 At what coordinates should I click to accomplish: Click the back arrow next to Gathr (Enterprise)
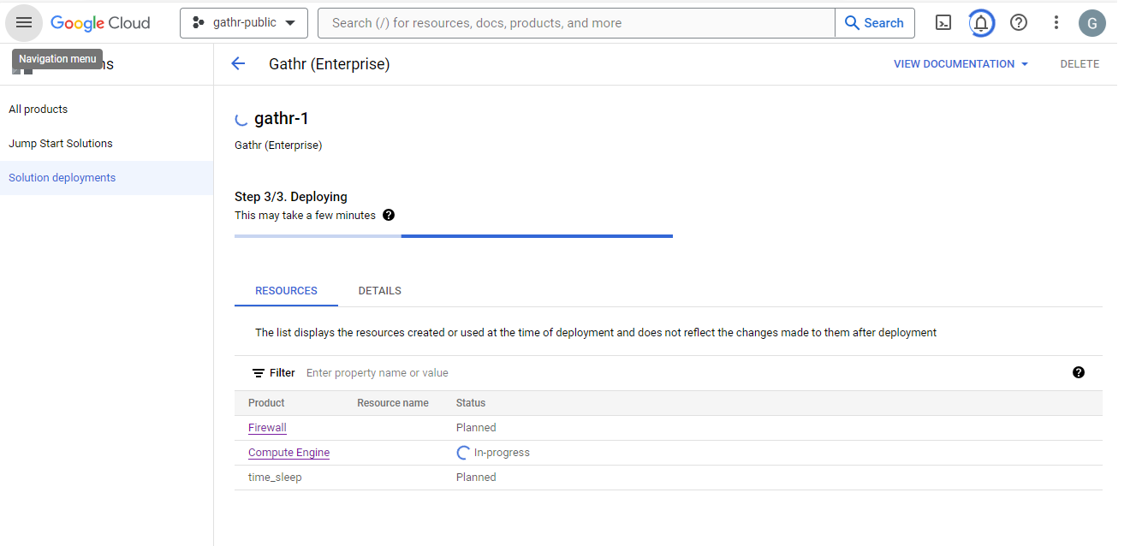(x=238, y=63)
